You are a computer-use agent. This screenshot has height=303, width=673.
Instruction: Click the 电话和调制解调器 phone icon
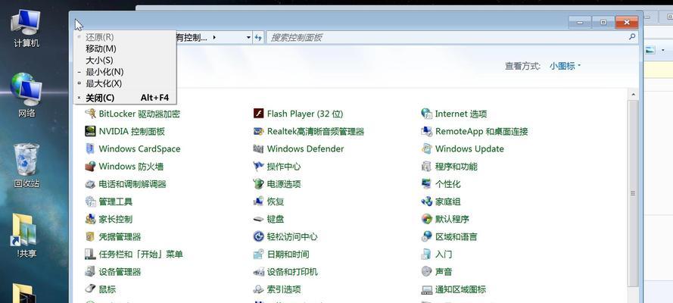pos(90,184)
